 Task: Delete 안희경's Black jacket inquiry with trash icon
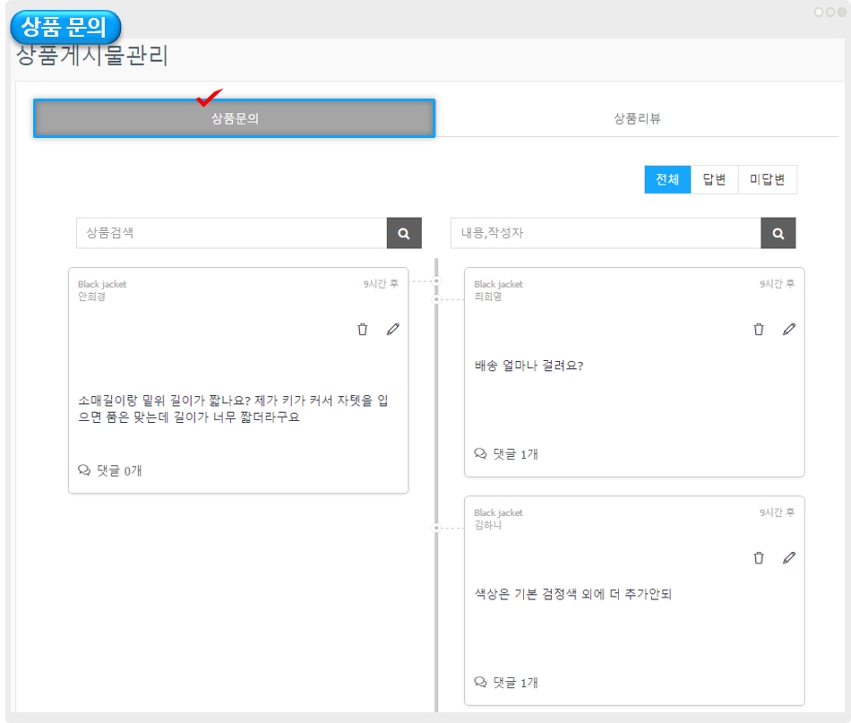coord(363,330)
